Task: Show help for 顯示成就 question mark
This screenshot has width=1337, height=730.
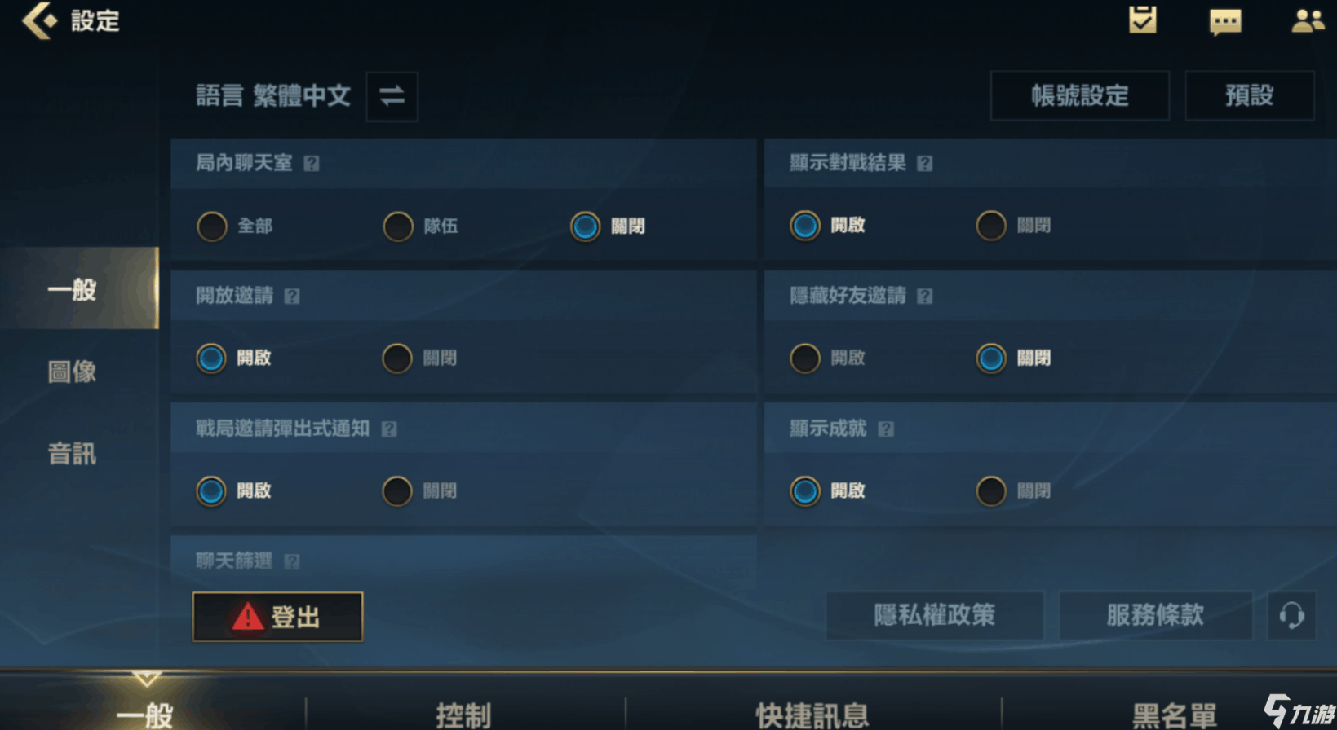Action: tap(886, 429)
